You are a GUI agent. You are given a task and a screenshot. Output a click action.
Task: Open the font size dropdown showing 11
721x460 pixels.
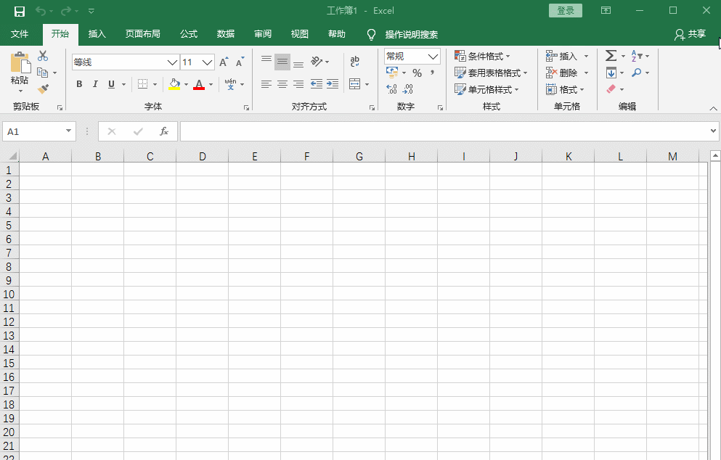191,62
